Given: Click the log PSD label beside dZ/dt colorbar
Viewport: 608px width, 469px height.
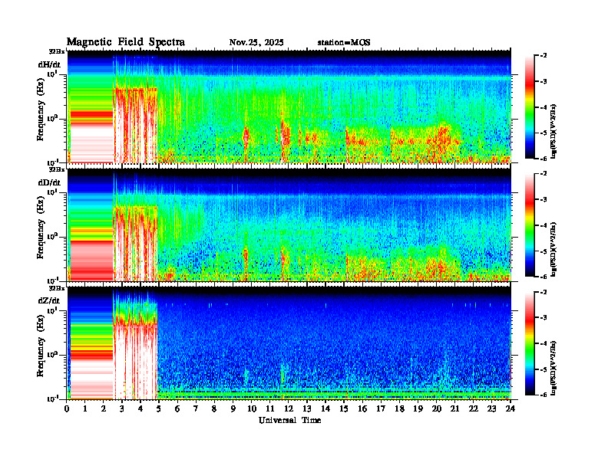Looking at the screenshot, I should tap(553, 368).
